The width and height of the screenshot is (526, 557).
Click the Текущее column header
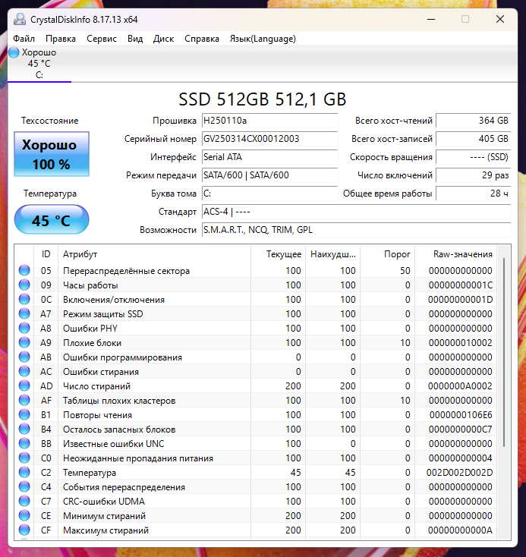278,254
